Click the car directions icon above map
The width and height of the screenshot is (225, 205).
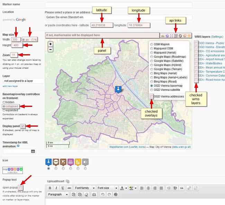point(162,36)
